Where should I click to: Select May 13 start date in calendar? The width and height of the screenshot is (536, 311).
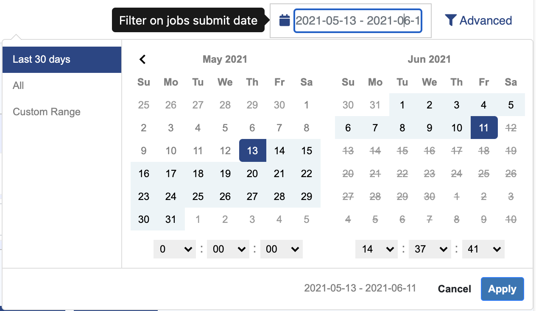click(x=252, y=150)
